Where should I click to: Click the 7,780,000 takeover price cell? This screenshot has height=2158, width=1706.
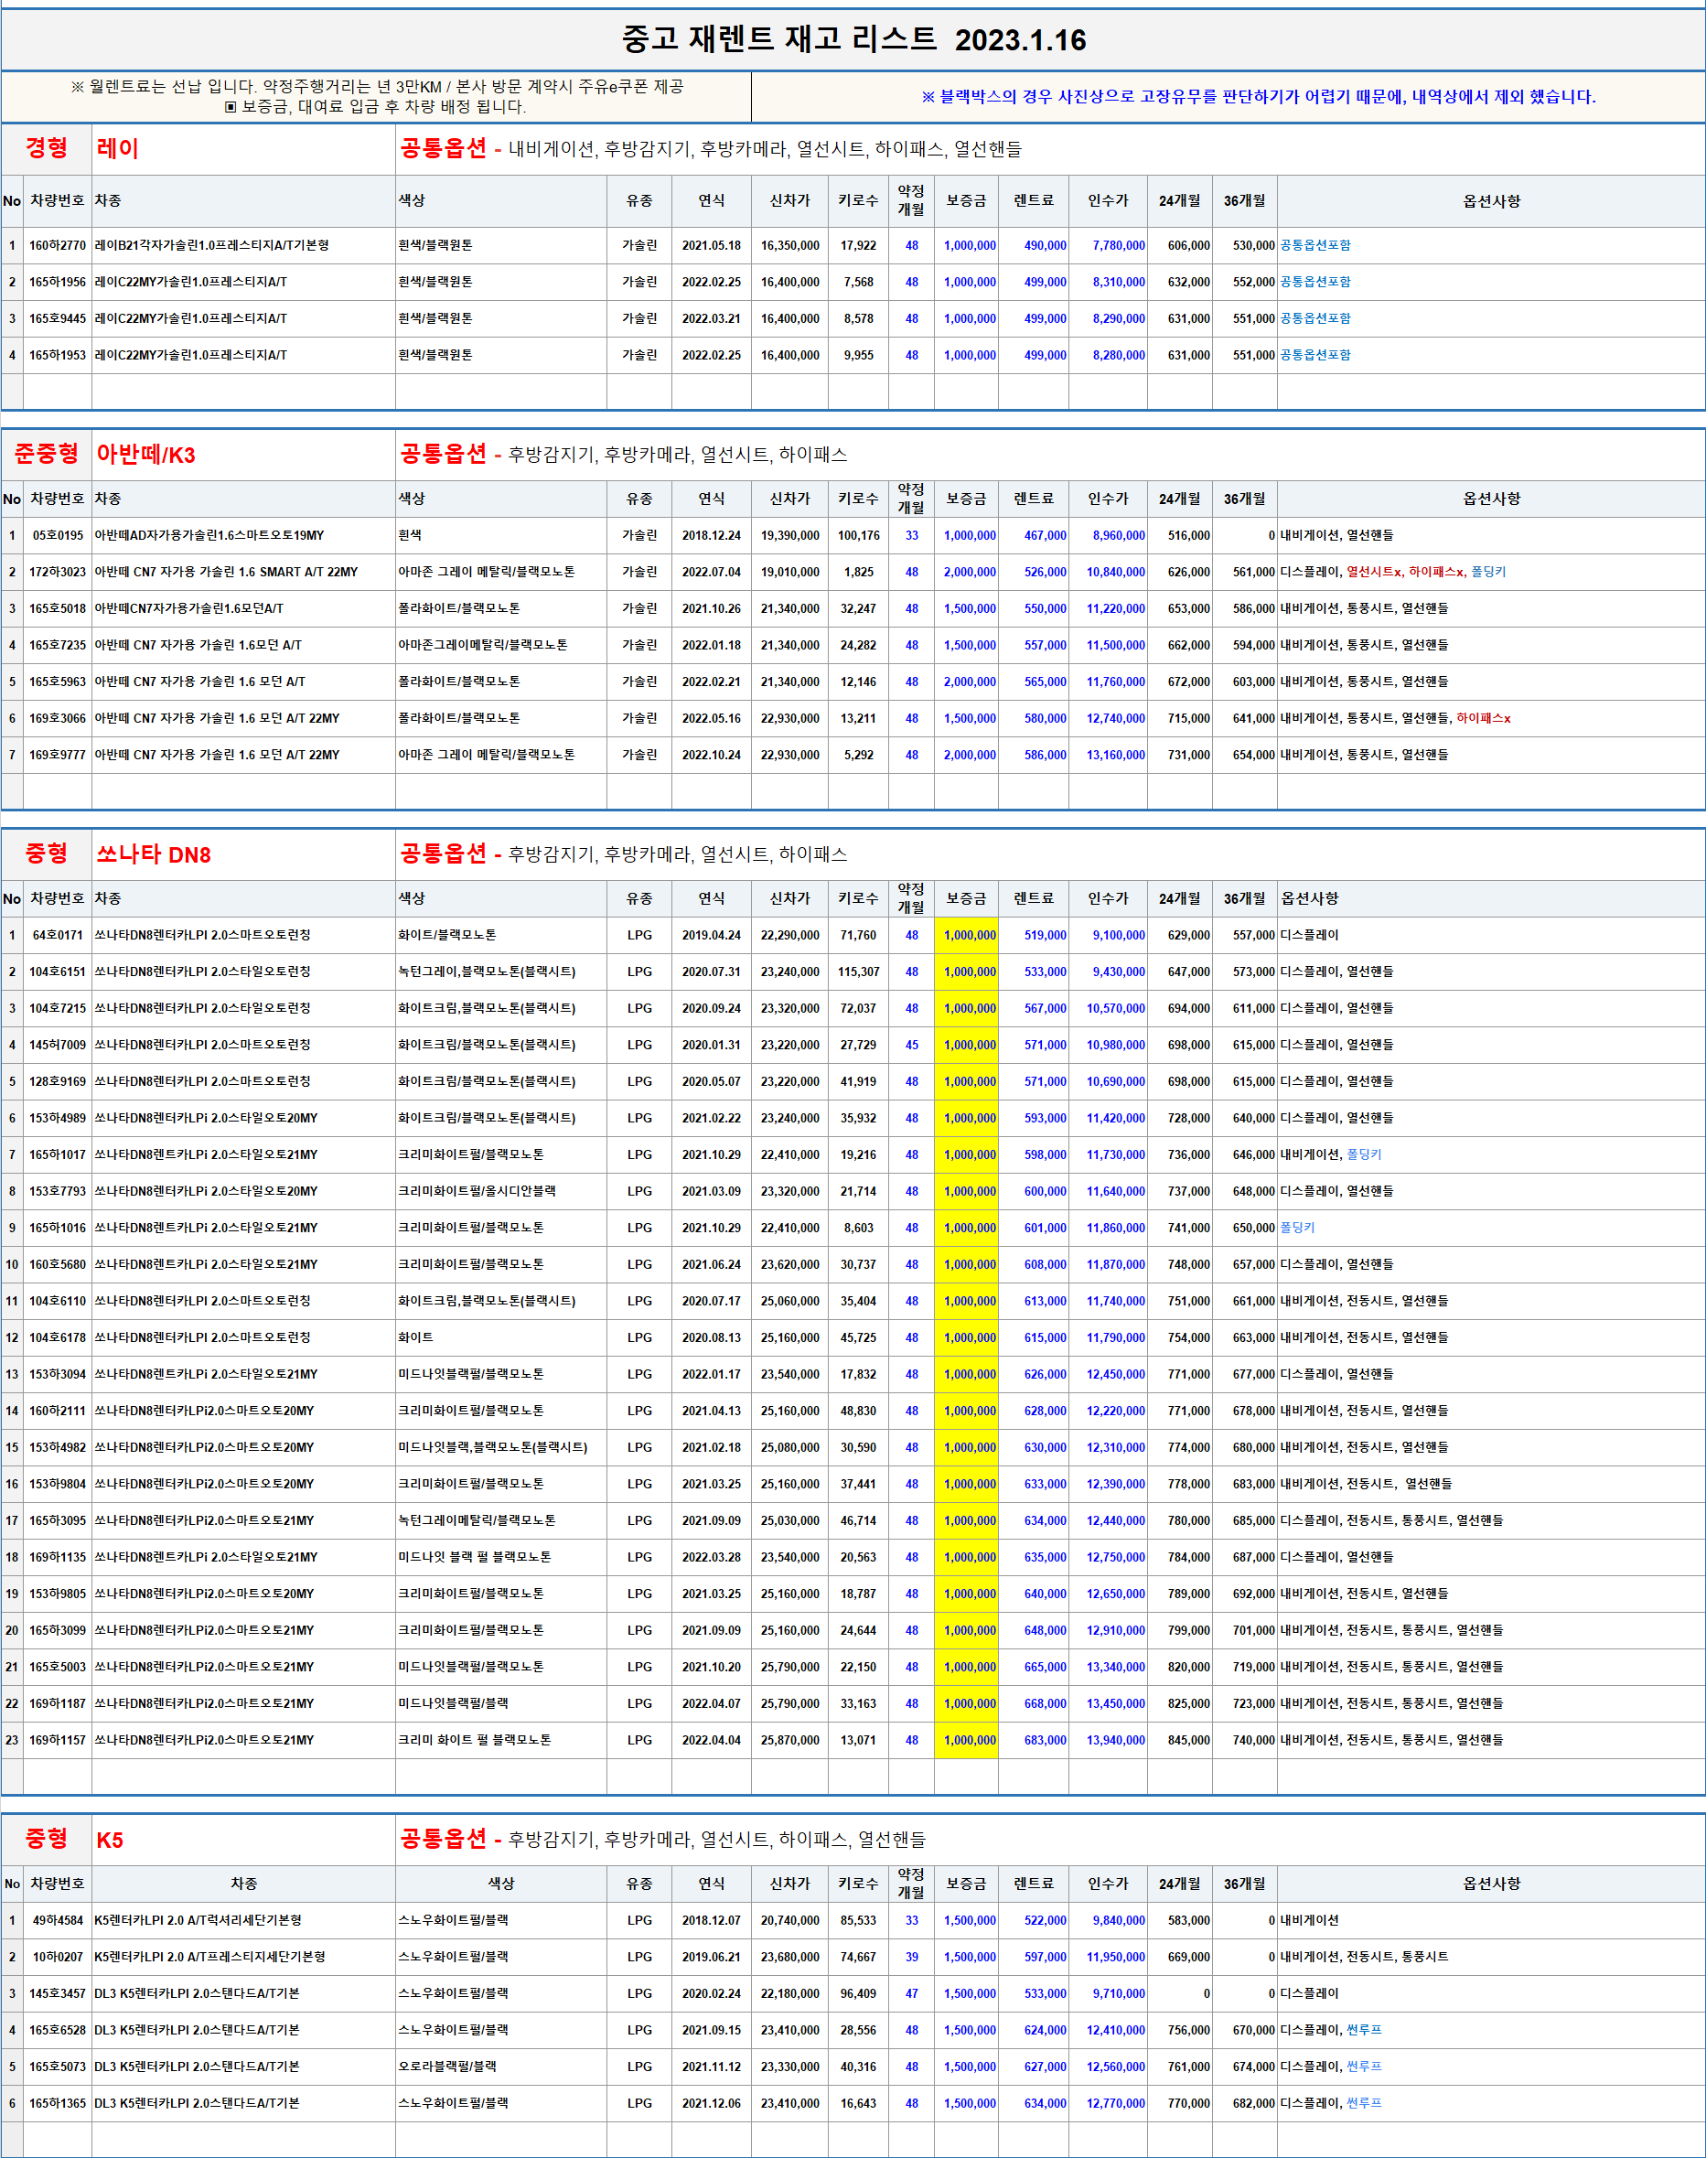pos(1109,246)
